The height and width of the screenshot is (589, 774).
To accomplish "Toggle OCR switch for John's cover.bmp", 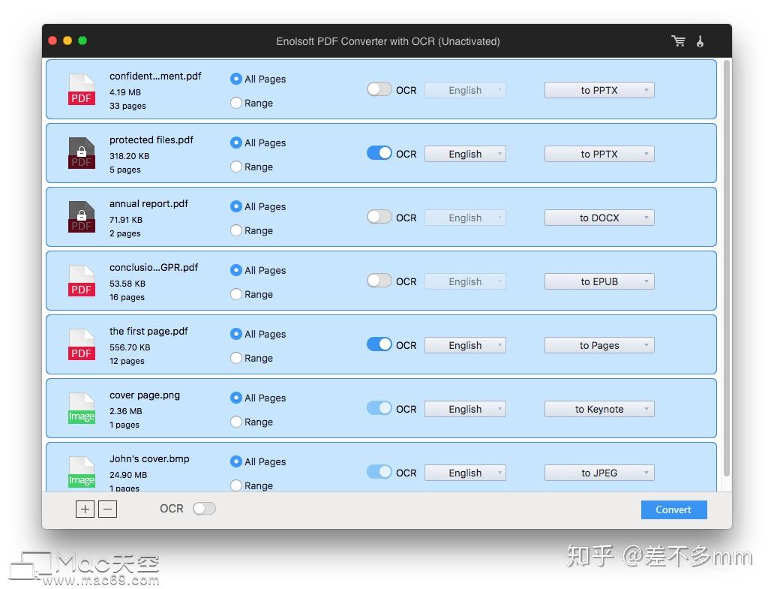I will (x=379, y=471).
